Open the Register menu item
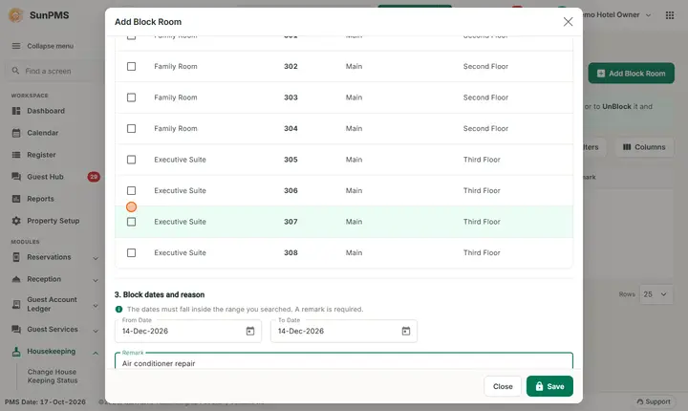 [41, 155]
